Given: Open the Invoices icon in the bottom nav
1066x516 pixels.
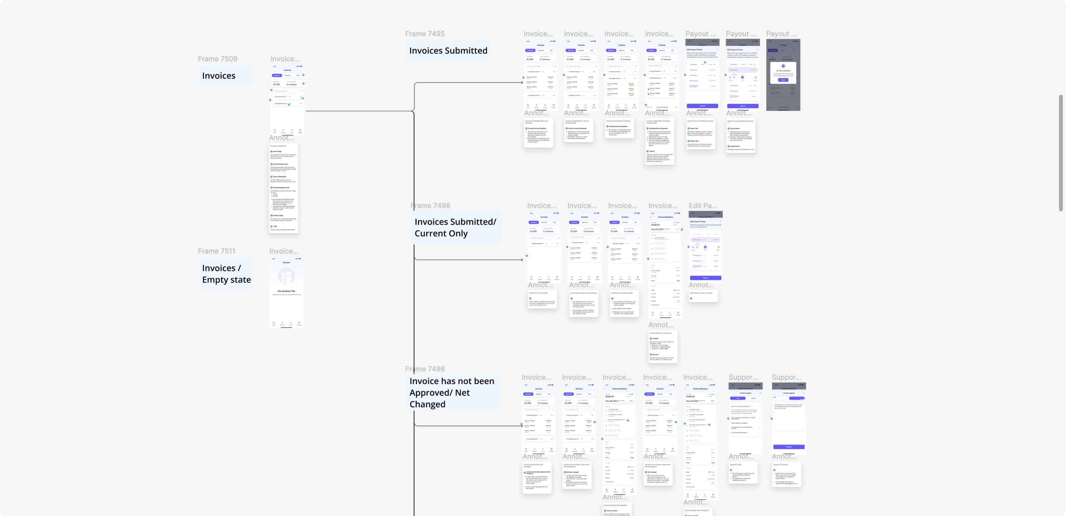Looking at the screenshot, I should coord(292,130).
